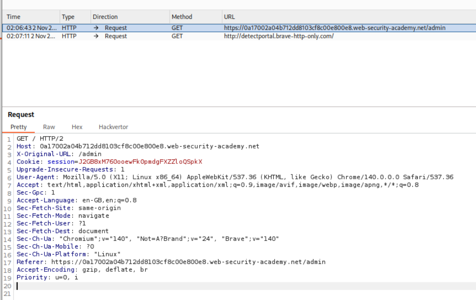This screenshot has height=300, width=476.
Task: Select the detectportal.brave-http-only.com request URL
Action: [279, 36]
